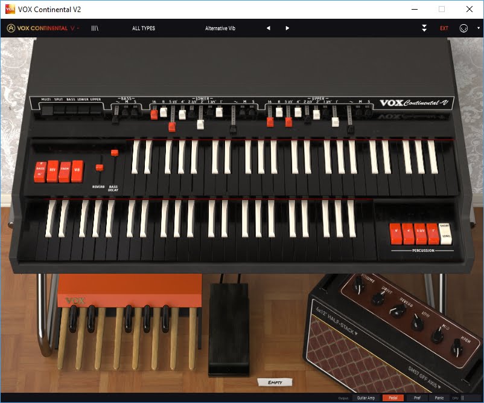This screenshot has width=484, height=403.
Task: Go to next preset with right arrow
Action: [287, 28]
